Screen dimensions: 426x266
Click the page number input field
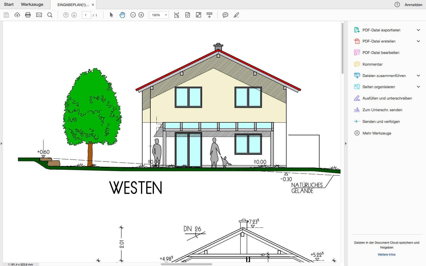[86, 15]
